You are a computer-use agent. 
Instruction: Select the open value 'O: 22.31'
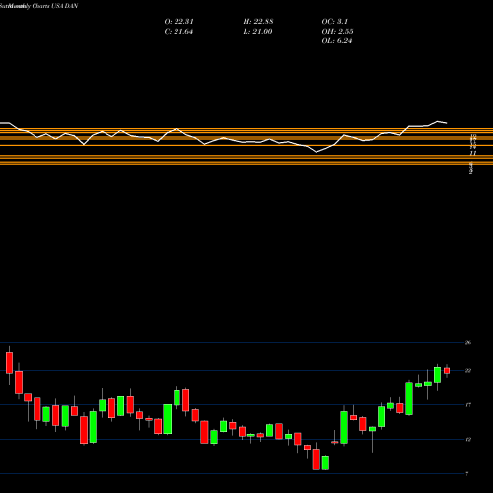[x=178, y=22]
